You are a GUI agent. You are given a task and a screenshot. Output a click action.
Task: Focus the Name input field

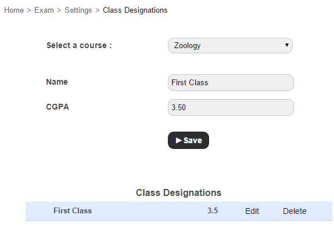(x=231, y=82)
